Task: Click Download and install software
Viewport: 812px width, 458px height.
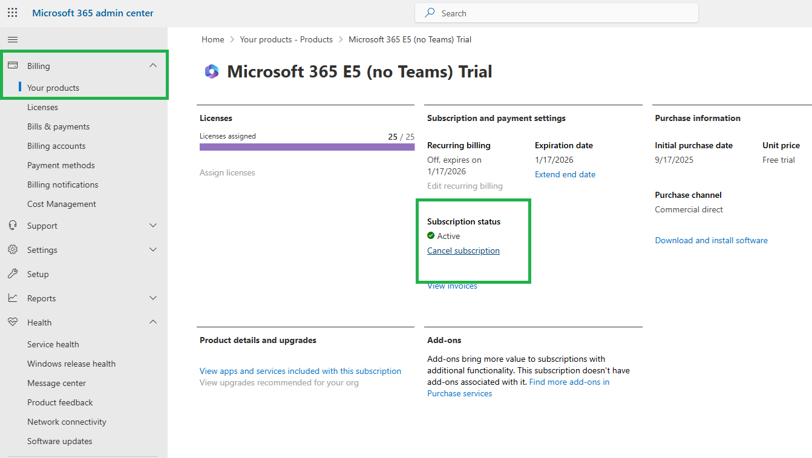Action: coord(711,240)
